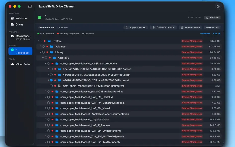Click the gray Unknown legend dot

pyautogui.click(x=83, y=34)
